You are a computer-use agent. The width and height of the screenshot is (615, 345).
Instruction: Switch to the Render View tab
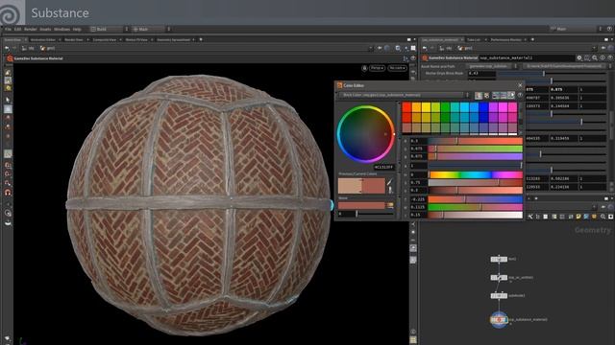point(74,40)
